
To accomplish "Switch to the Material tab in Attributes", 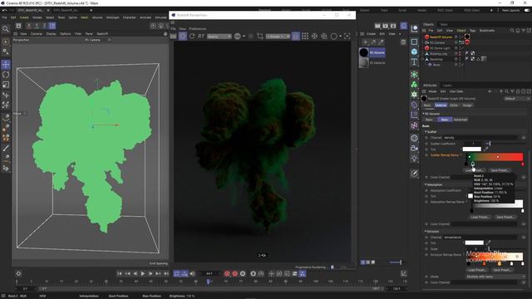I will [x=441, y=105].
